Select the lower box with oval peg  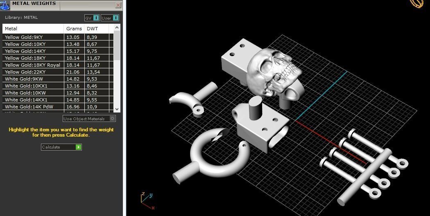260,125
